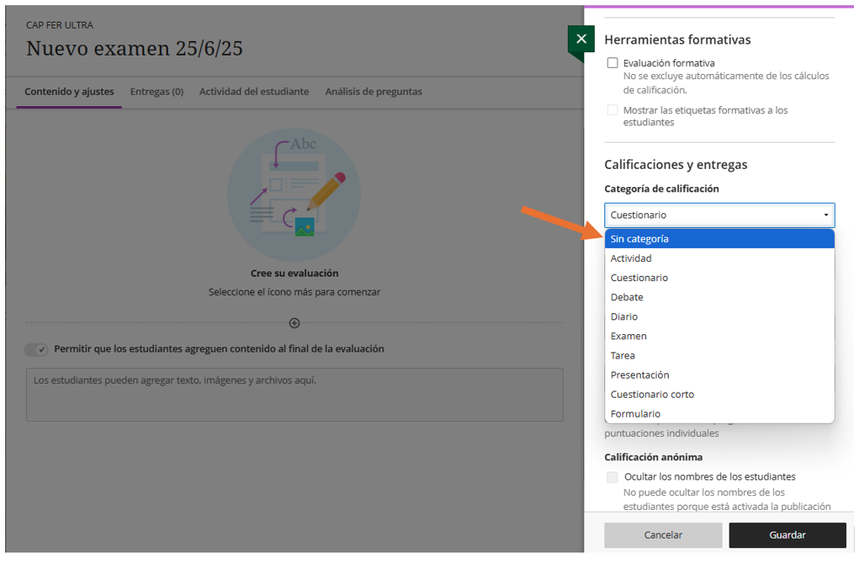Select Debate category option
Screen dimensions: 860x563
coord(720,298)
